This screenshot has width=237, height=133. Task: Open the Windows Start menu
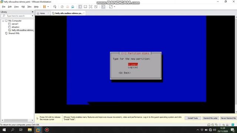[x=4, y=130]
